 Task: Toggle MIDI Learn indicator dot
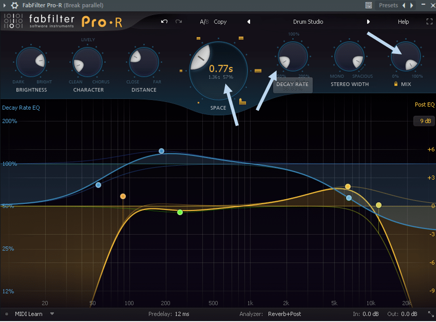click(6, 314)
